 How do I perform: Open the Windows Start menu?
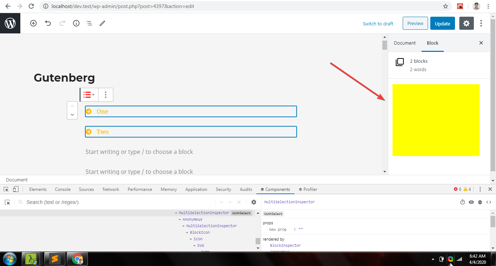[x=9, y=259]
